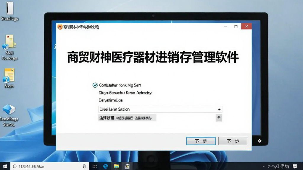Close the installer window

tap(246, 26)
